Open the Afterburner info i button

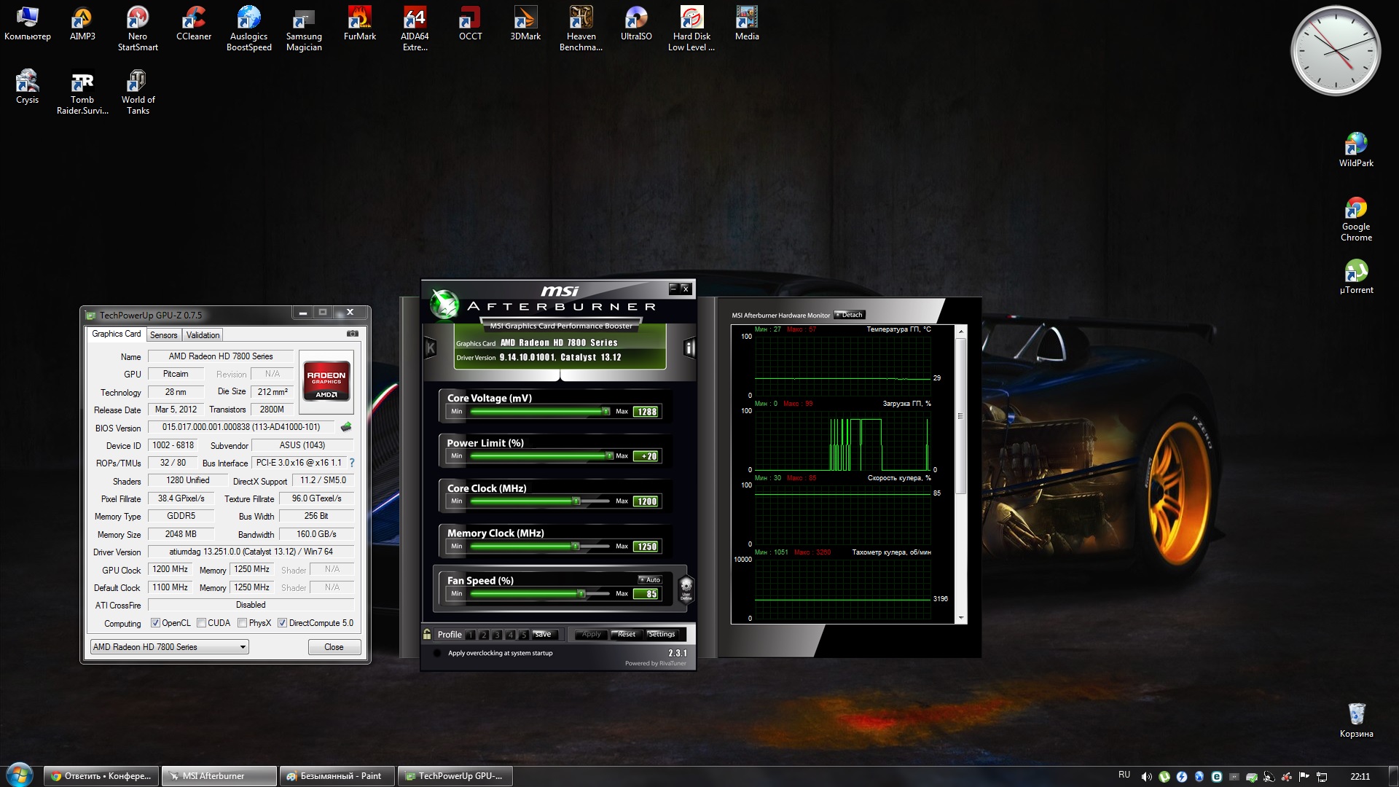tap(689, 348)
